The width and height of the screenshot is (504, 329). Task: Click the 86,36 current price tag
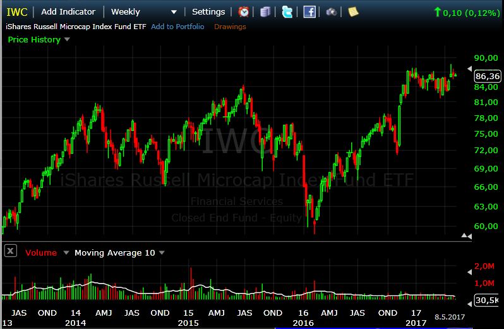coord(488,76)
